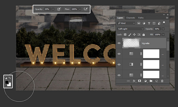Image resolution: width=178 pixels, height=107 pixels.
Task: Edit the Flow 100% field
Action: pos(74,9)
